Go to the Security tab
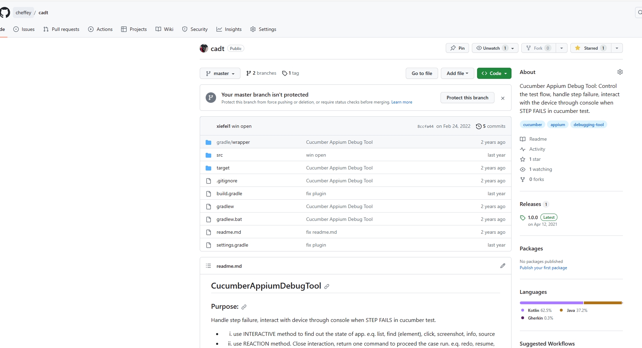Image resolution: width=642 pixels, height=348 pixels. (195, 29)
